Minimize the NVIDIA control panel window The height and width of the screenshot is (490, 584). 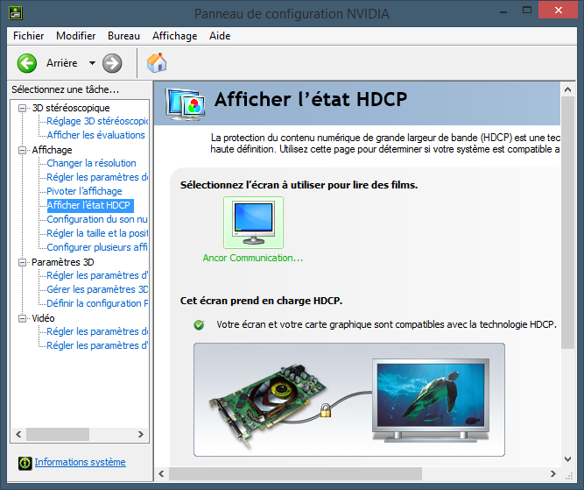pos(503,11)
